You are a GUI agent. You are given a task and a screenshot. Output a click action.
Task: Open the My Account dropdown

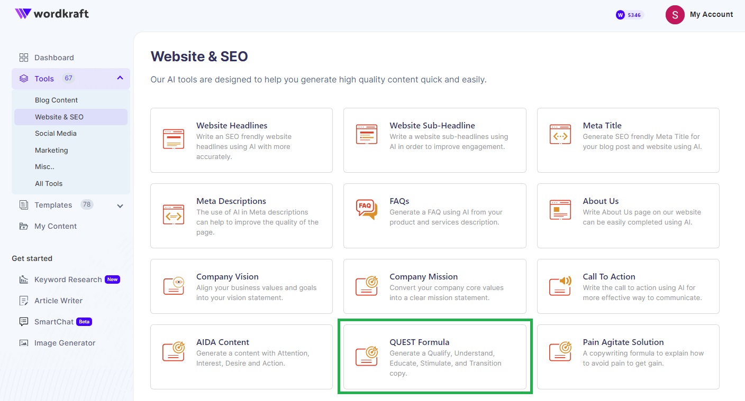click(x=699, y=15)
